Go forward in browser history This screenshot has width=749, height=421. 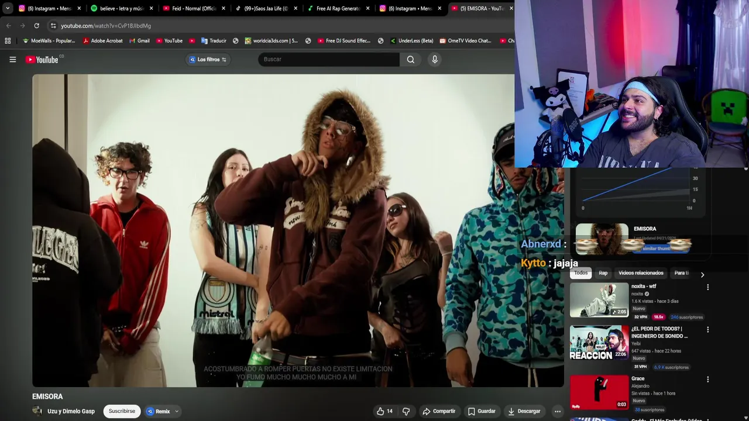pos(22,26)
